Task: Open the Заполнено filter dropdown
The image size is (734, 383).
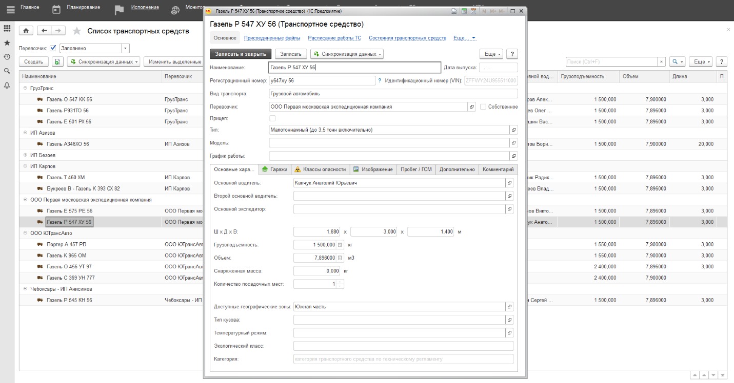Action: (125, 48)
